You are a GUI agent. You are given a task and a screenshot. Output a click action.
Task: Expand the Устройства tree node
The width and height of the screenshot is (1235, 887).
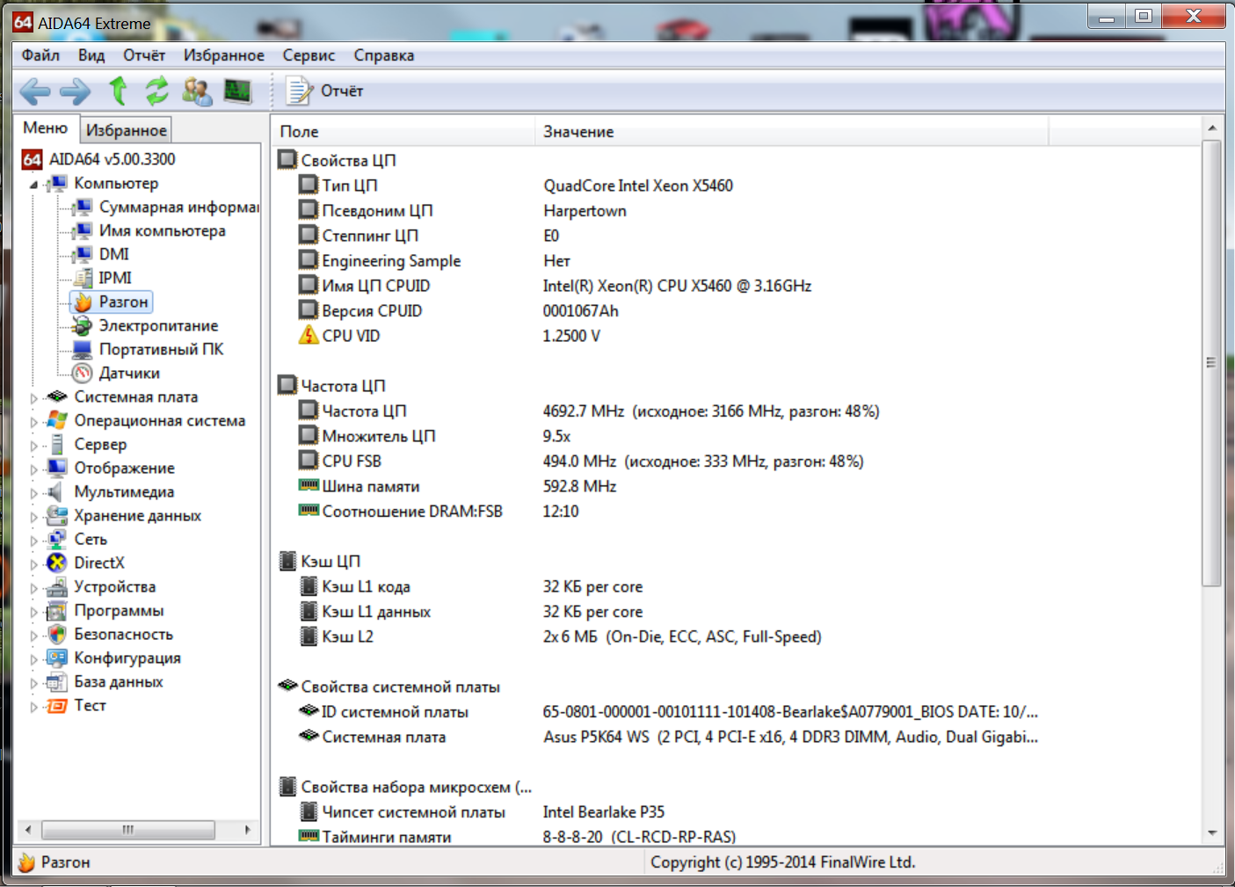[34, 588]
